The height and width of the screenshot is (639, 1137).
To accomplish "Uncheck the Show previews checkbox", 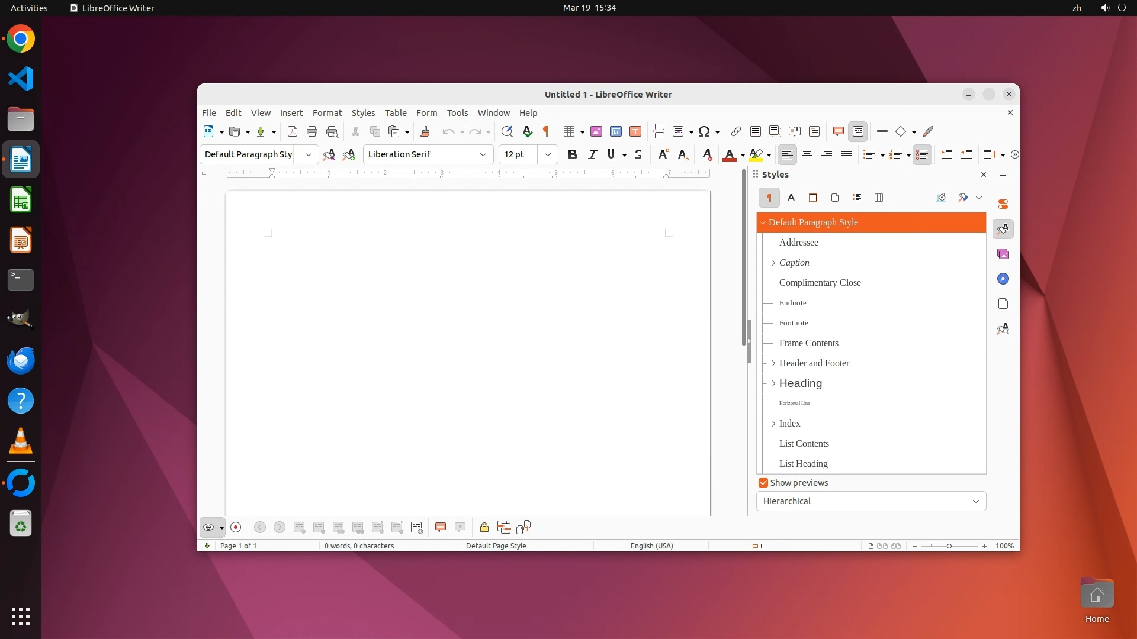I will coord(763,483).
